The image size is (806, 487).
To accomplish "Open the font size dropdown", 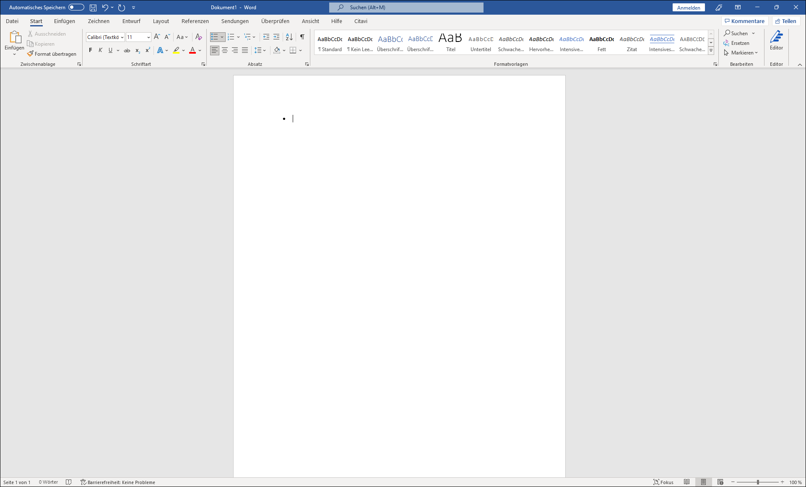I will pyautogui.click(x=148, y=37).
